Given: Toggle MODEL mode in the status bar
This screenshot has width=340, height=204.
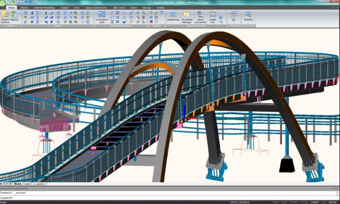Looking at the screenshot, I should (x=333, y=201).
